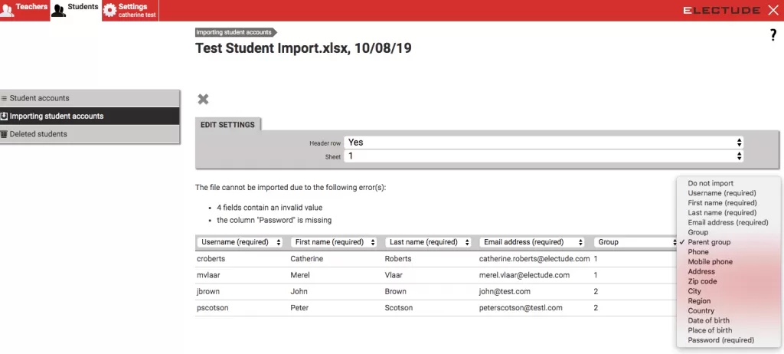Screen dimensions: 784x354
Task: Select Importing student accounts sidebar item
Action: tap(90, 116)
